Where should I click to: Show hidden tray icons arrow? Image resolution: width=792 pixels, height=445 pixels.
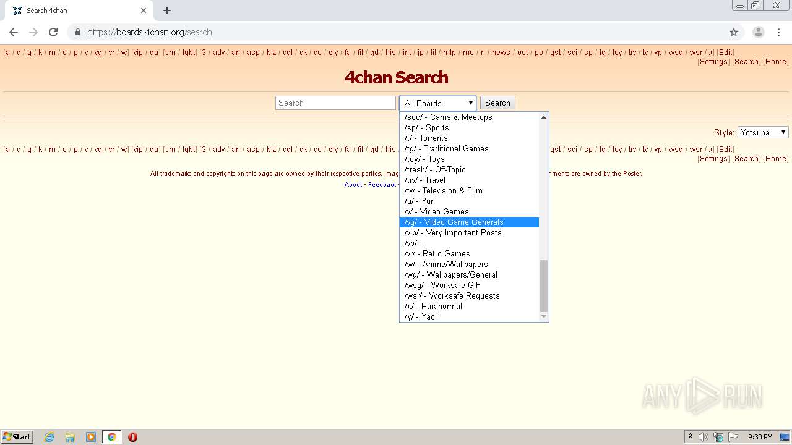tap(690, 437)
